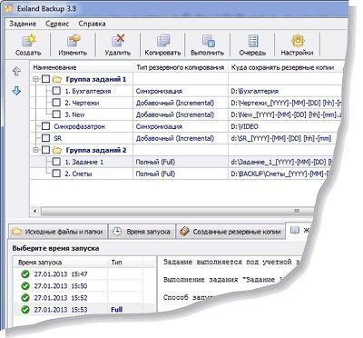This screenshot has height=338, width=363.
Task: Open the Очередь (Queue) icon
Action: point(253,41)
